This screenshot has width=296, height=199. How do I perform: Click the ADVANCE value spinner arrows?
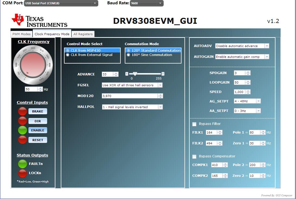pos(116,74)
